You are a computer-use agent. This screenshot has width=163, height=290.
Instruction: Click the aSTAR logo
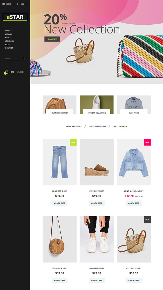point(15,17)
